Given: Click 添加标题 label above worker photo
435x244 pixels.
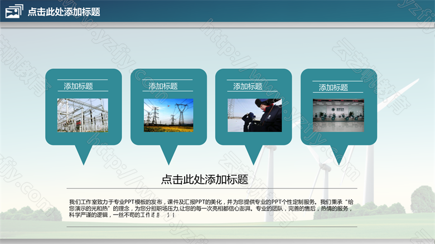Looking at the screenshot, I should pyautogui.click(x=248, y=87).
